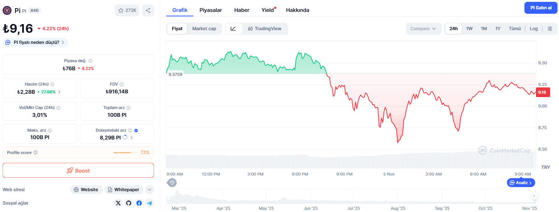
Task: Open the Facebook social link
Action: pyautogui.click(x=139, y=203)
